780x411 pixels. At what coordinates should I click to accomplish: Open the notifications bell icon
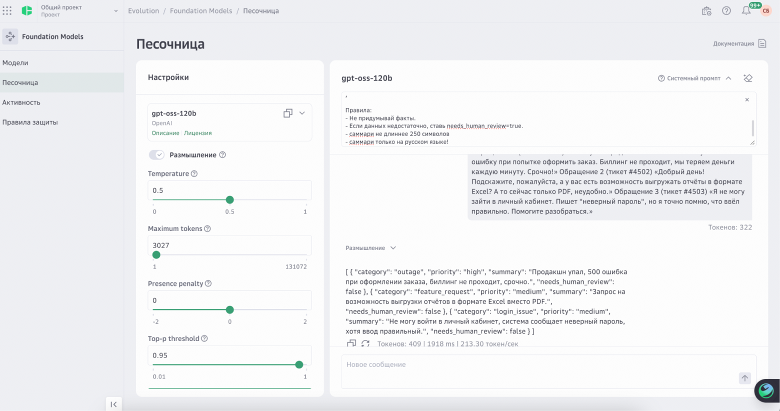tap(746, 10)
